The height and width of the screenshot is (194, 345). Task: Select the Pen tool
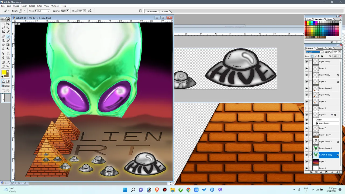click(3, 57)
